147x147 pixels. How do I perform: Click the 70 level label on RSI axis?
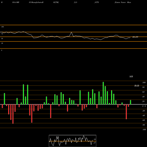2,34
